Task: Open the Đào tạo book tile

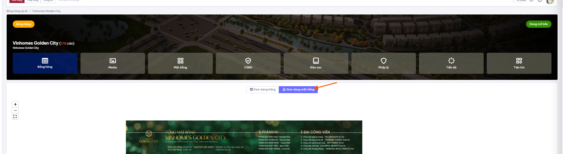Action: tap(316, 63)
